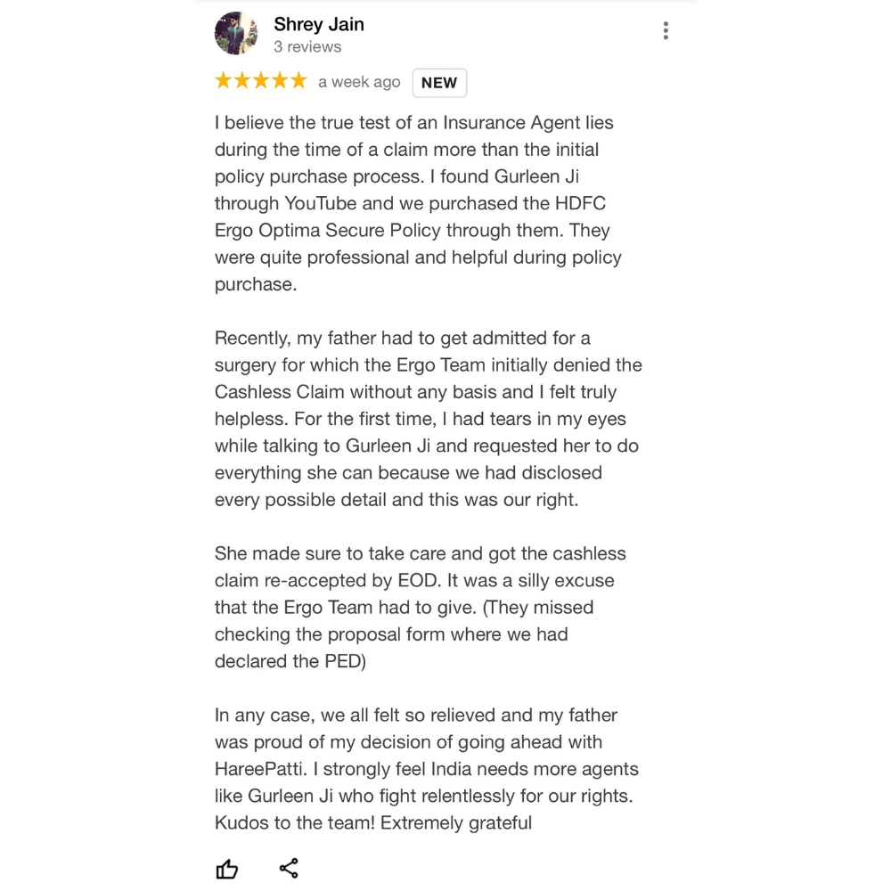The height and width of the screenshot is (891, 891).
Task: Click the fifth (last) rating star
Action: click(x=298, y=81)
